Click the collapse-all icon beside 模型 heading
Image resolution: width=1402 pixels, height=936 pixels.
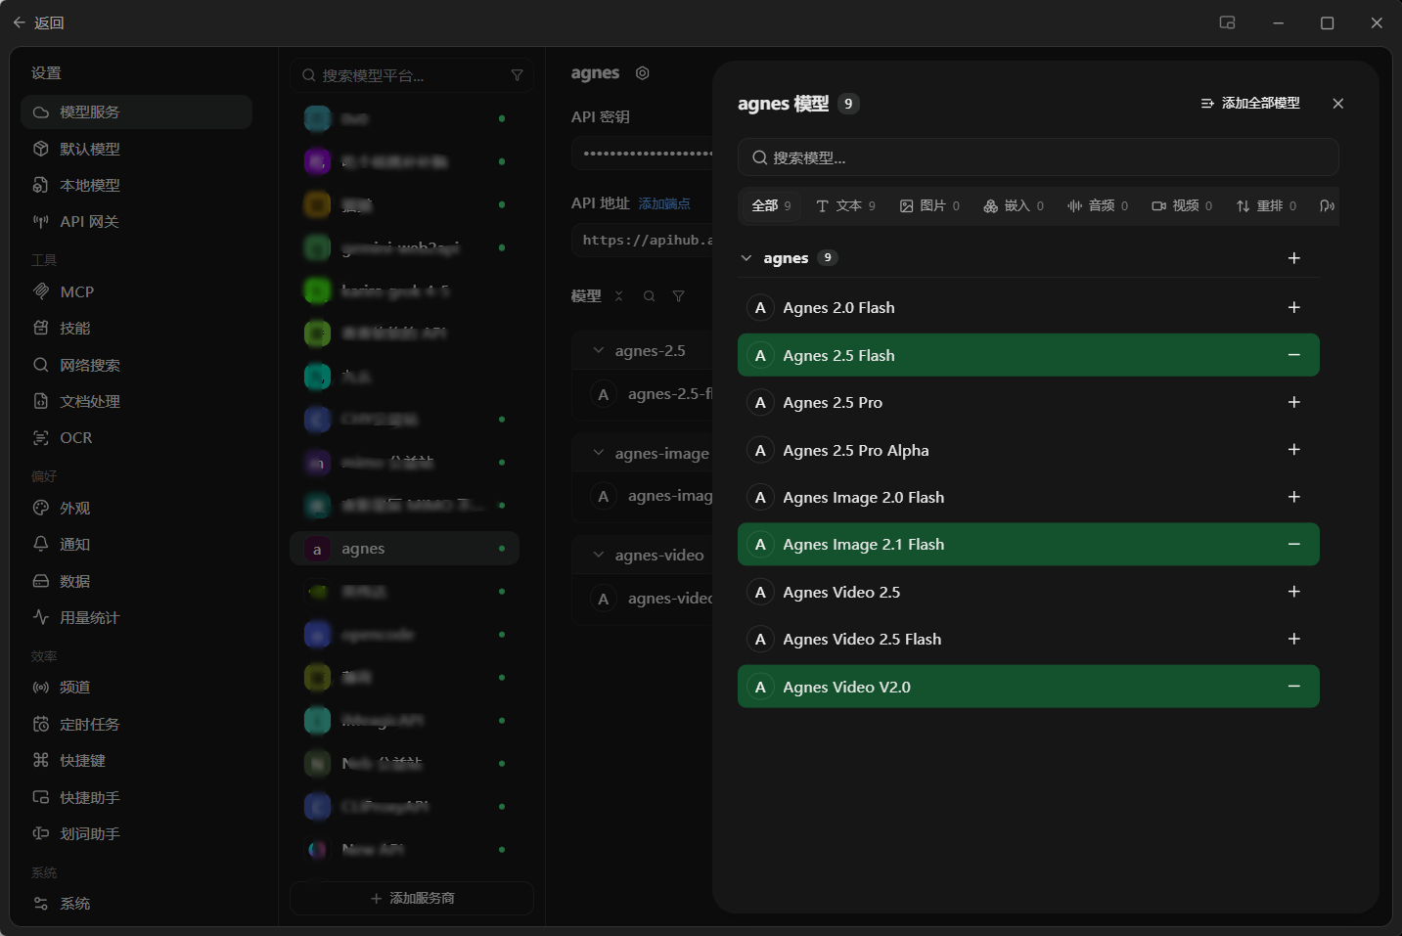618,296
